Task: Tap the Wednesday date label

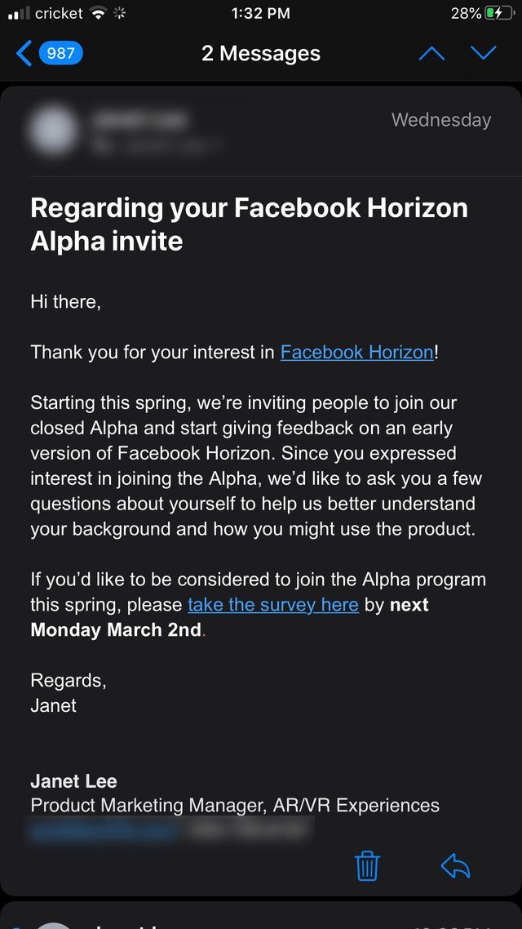Action: click(x=441, y=121)
